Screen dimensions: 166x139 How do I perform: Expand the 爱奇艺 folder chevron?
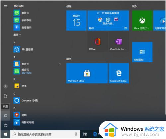coord(60,64)
